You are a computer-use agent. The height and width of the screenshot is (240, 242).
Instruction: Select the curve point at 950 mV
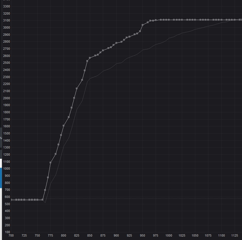click(x=143, y=25)
